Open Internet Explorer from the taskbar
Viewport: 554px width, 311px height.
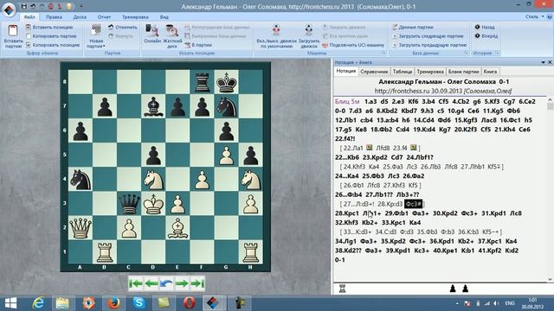click(x=38, y=303)
